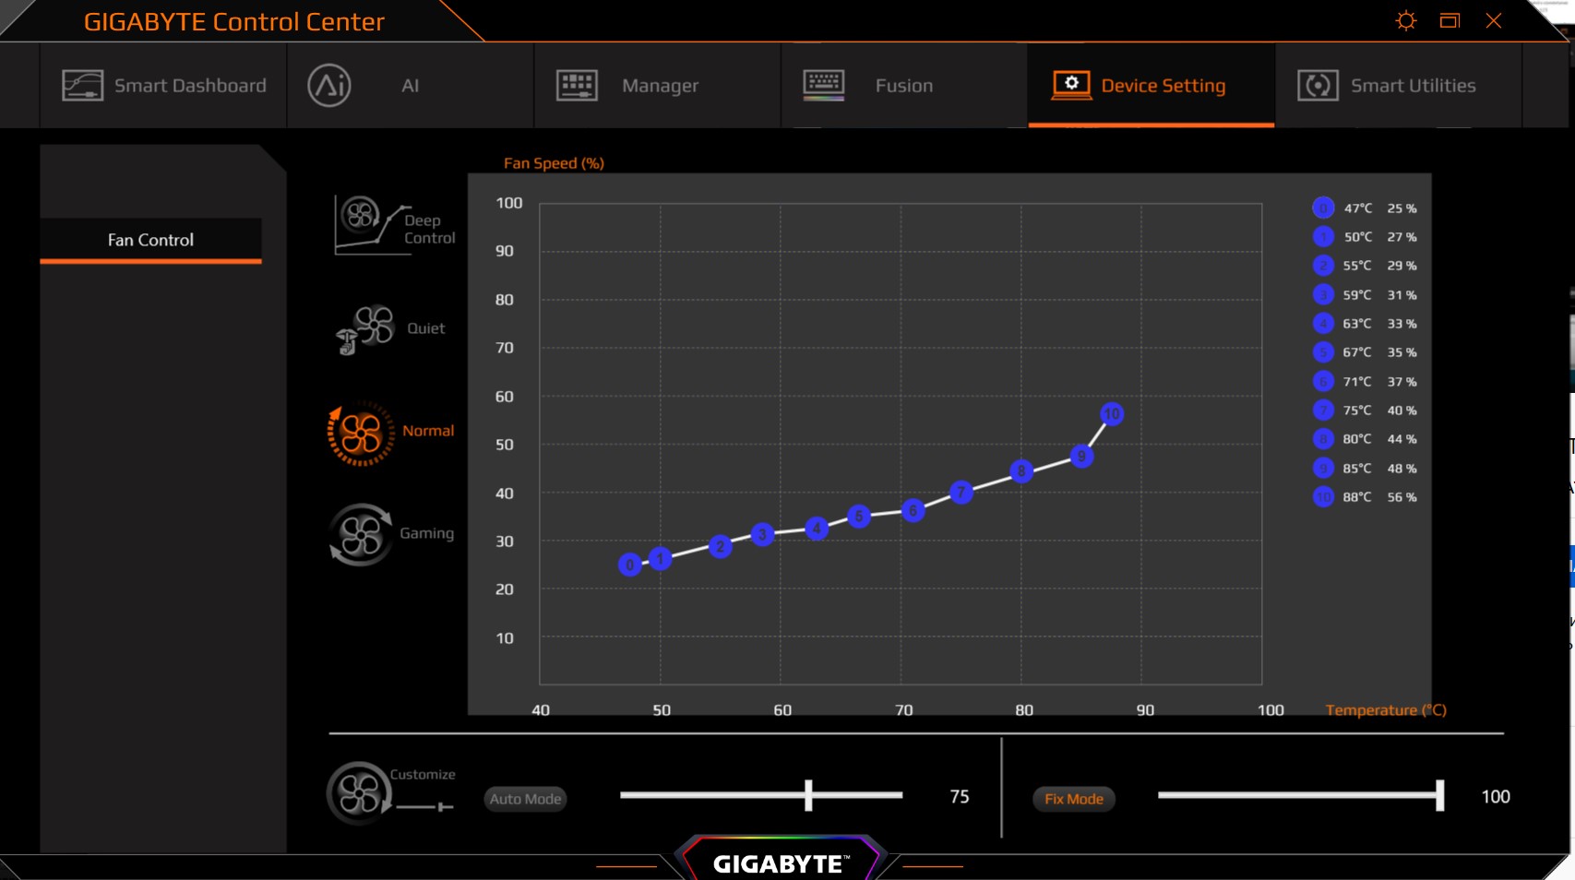1575x880 pixels.
Task: Click legend marker 8 beside 80°C
Action: [1323, 438]
